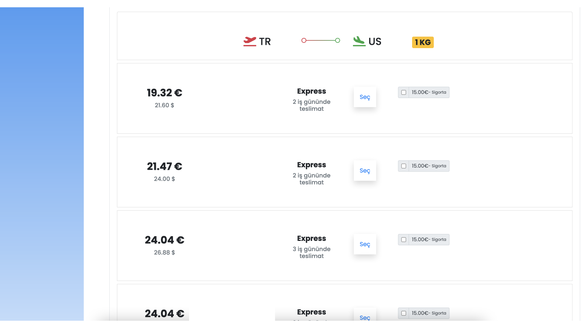Click the US destination country label
Screen dimensions: 584x328
pos(375,42)
